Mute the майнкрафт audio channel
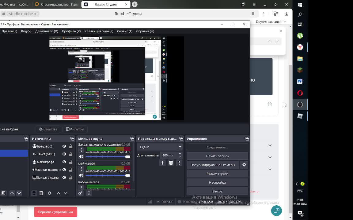 [x=81, y=175]
